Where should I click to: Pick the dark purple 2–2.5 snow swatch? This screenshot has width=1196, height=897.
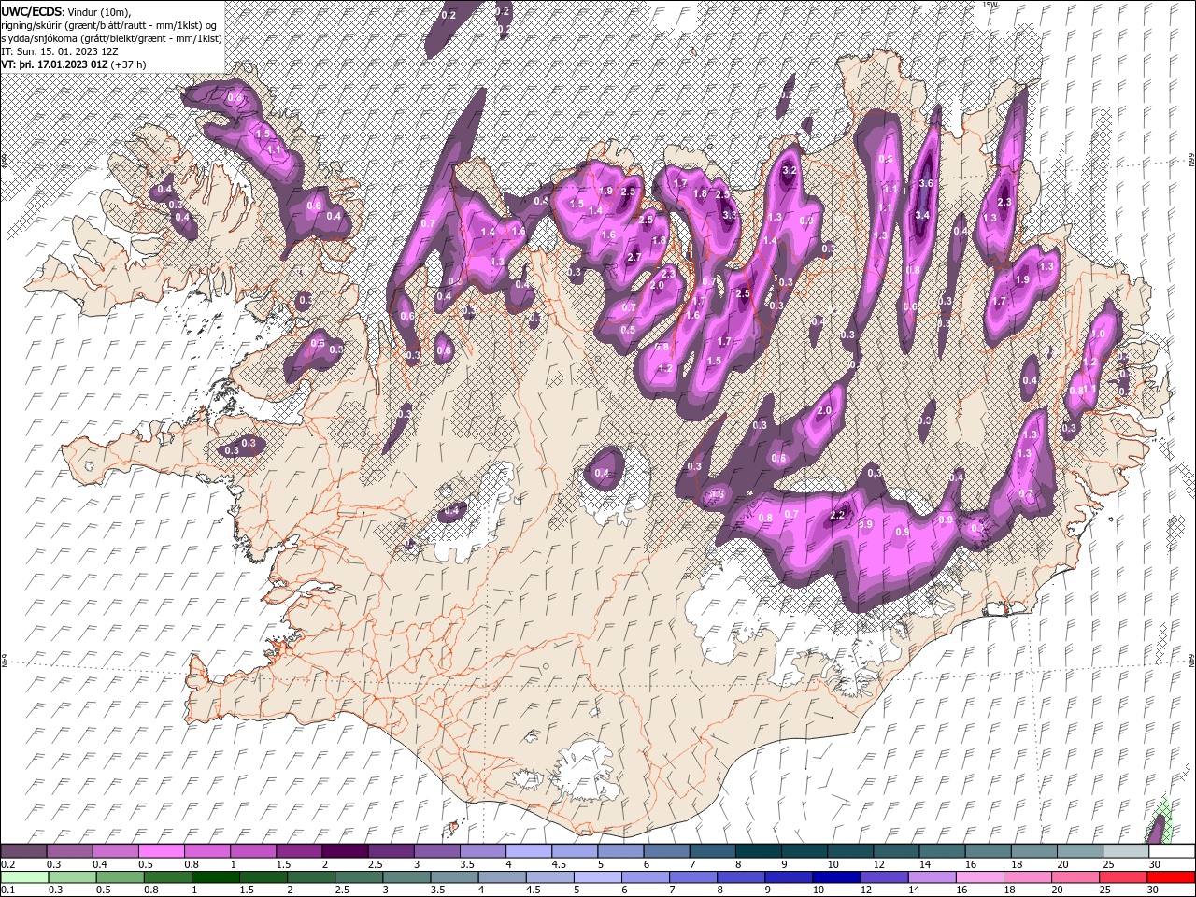click(x=344, y=851)
